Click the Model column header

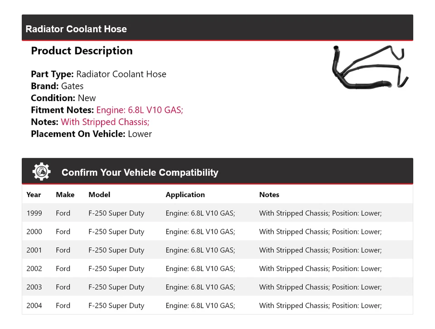99,195
